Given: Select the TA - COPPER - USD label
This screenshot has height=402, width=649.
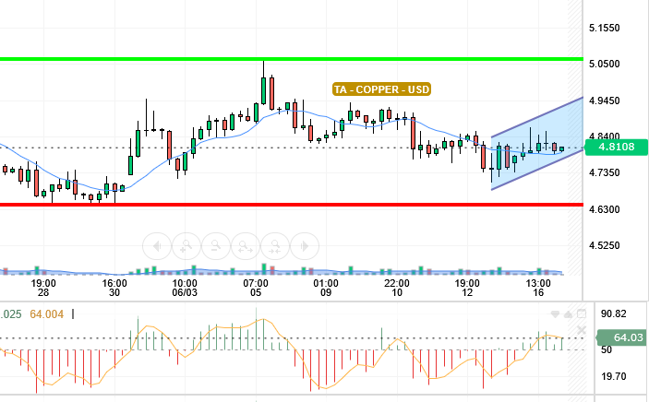Looking at the screenshot, I should (x=381, y=89).
